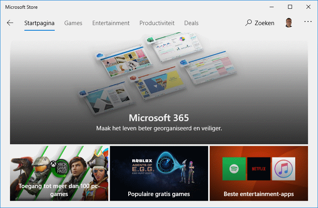The image size is (318, 208).
Task: Open the Startpagina tab
Action: coord(39,23)
